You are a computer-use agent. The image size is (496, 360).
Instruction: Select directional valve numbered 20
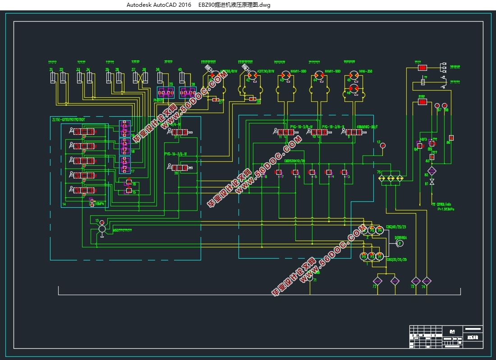[x=179, y=168]
